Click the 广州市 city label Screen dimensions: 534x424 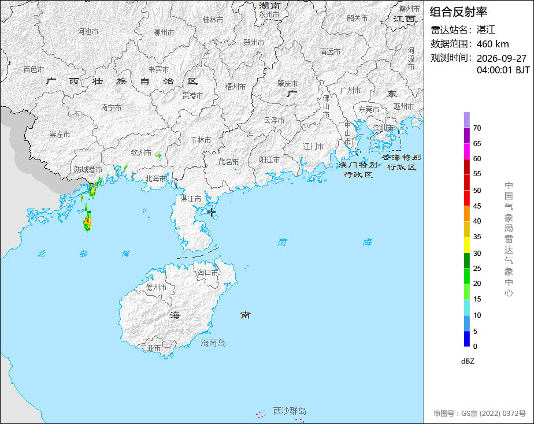pyautogui.click(x=350, y=90)
